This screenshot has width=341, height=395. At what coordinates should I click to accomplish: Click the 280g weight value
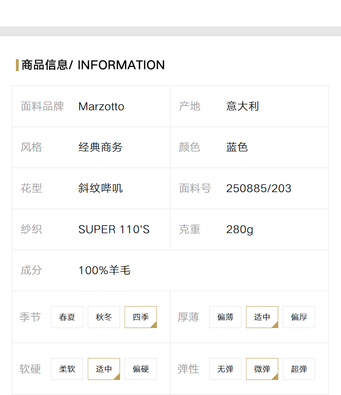coord(240,230)
